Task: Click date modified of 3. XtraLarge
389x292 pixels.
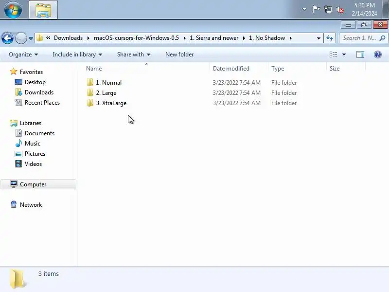Action: point(236,103)
